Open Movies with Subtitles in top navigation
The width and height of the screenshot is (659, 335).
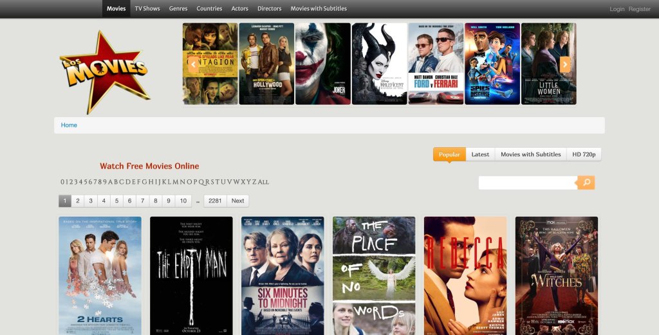click(x=319, y=8)
